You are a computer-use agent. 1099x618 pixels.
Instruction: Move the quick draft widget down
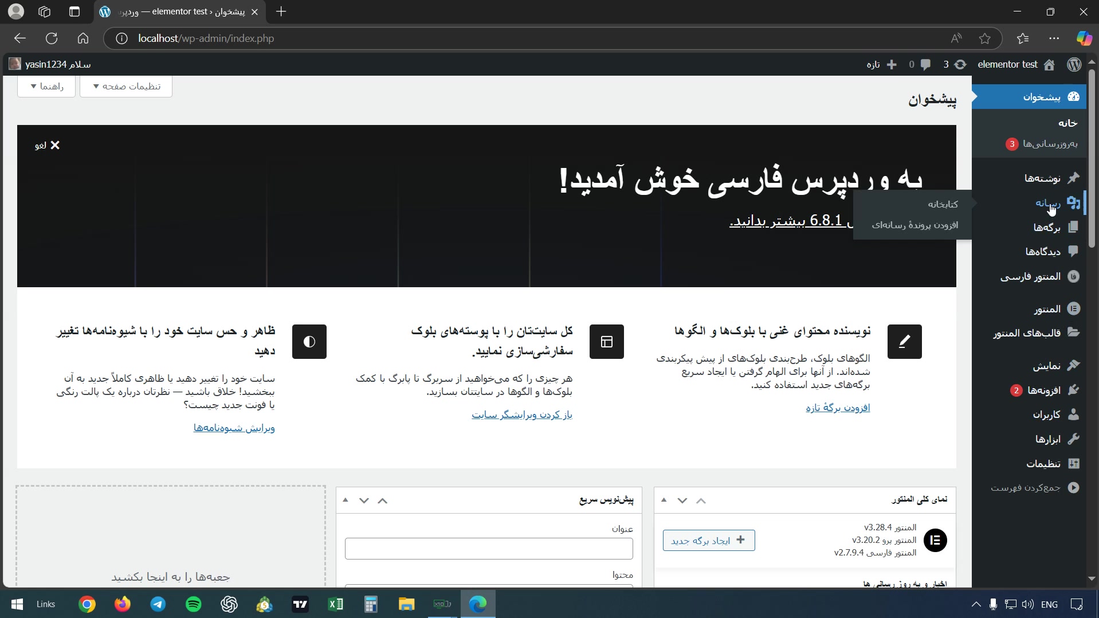click(363, 500)
